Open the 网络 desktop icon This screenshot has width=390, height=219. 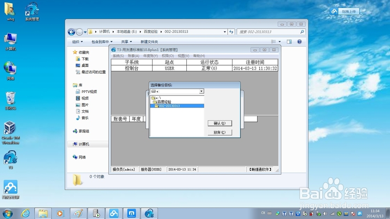click(x=10, y=71)
